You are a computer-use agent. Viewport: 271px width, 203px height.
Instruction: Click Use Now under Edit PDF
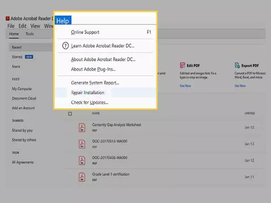(x=186, y=86)
